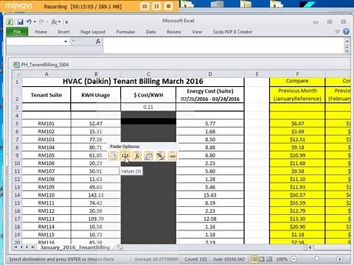Click the zoom slider handle
The image size is (354, 265).
click(x=316, y=258)
